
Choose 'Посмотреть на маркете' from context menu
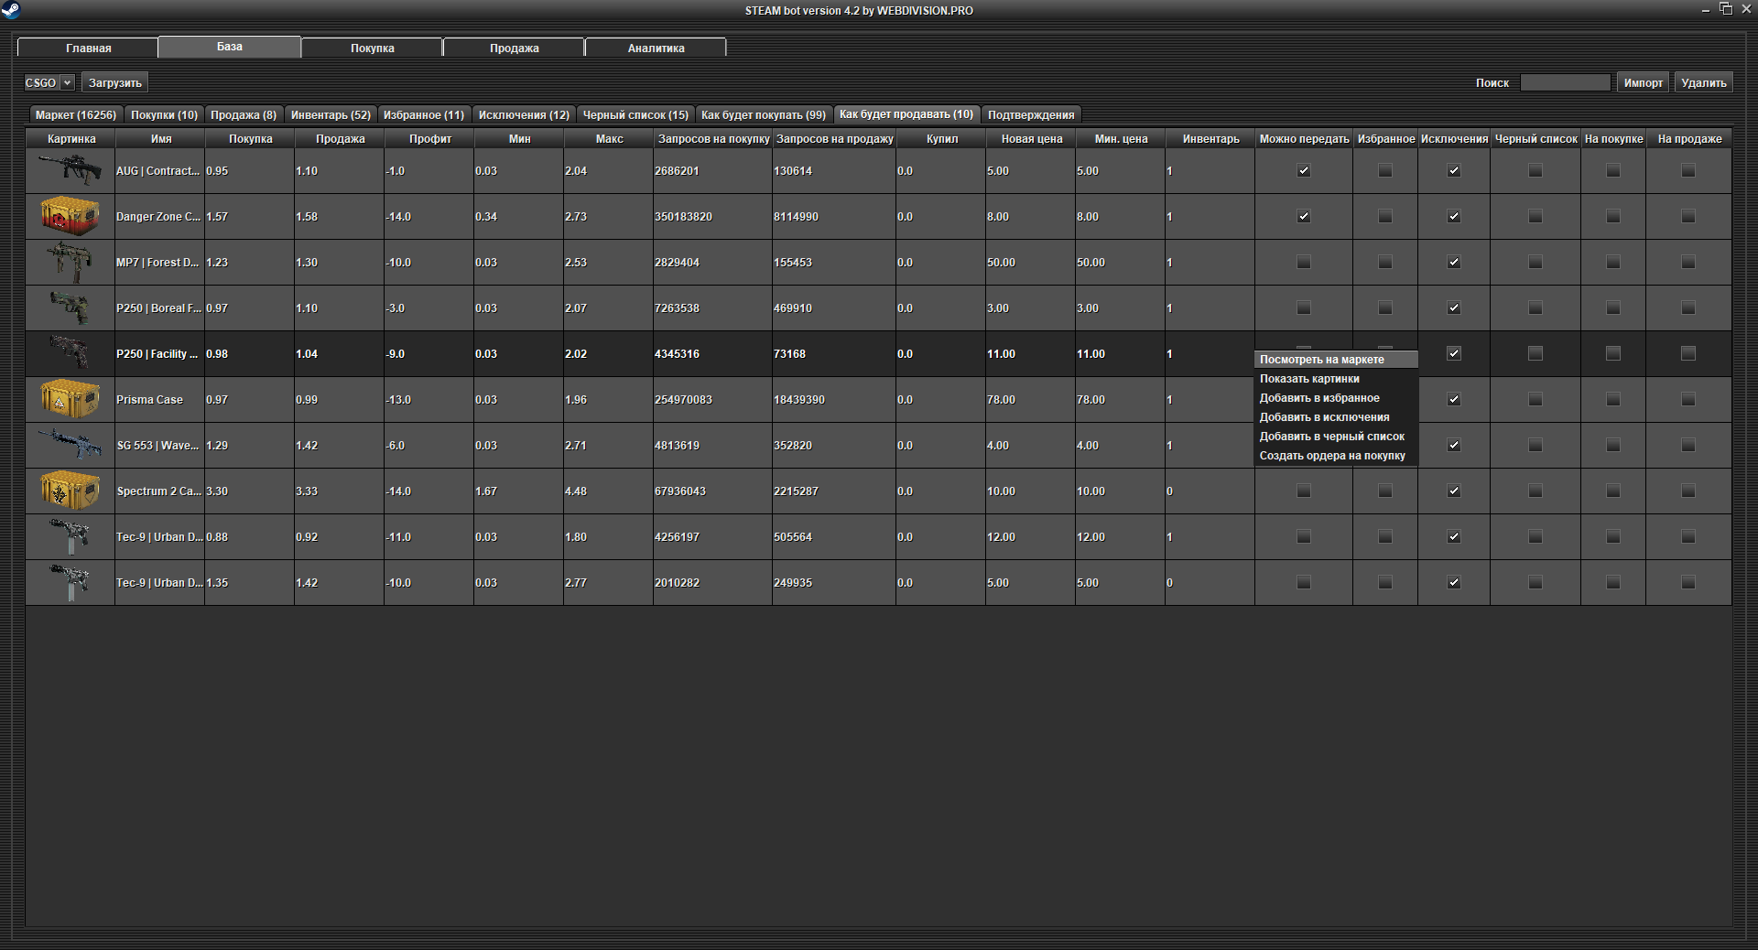(x=1321, y=360)
